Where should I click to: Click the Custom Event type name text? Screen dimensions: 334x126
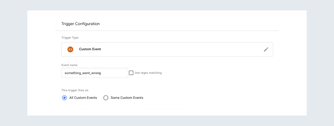(x=90, y=49)
